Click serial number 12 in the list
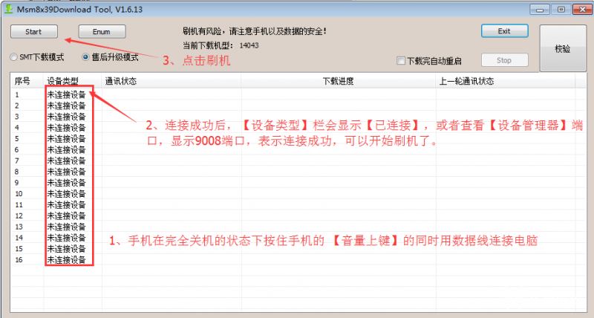This screenshot has width=594, height=318. point(19,215)
